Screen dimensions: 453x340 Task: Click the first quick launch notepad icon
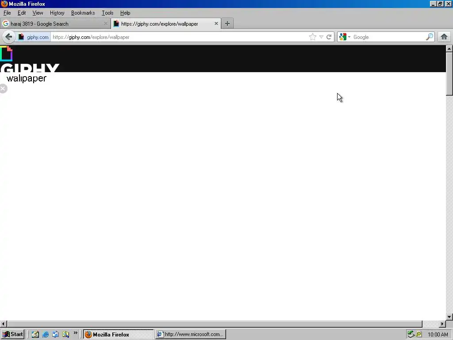pyautogui.click(x=35, y=335)
